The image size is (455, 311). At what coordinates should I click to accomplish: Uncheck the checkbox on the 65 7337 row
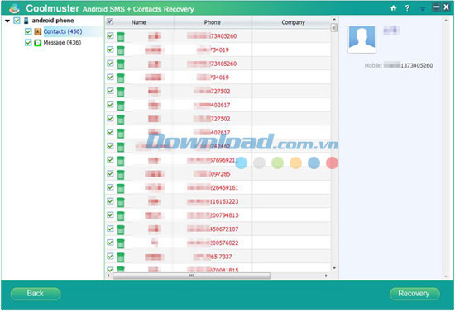click(110, 256)
